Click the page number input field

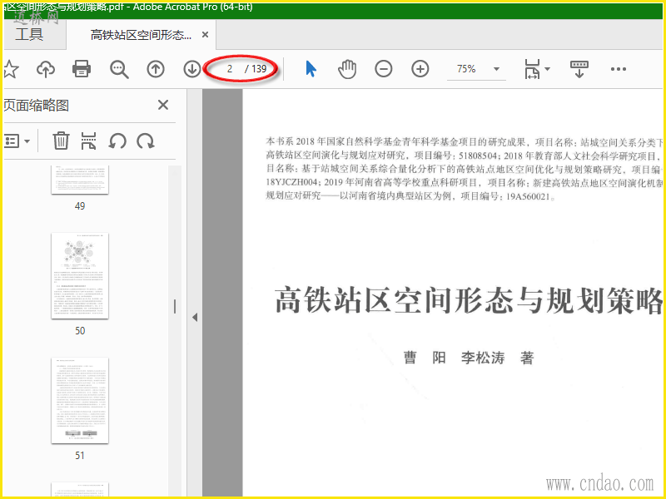230,69
